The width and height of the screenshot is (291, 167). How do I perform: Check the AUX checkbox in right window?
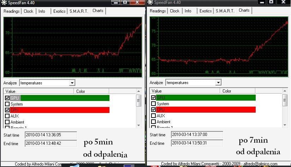pos(154,115)
